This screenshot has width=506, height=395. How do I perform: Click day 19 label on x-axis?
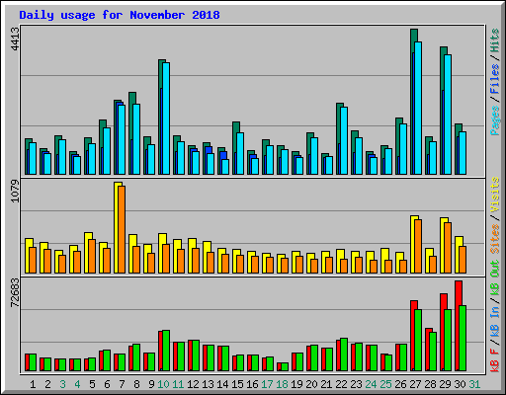296,384
